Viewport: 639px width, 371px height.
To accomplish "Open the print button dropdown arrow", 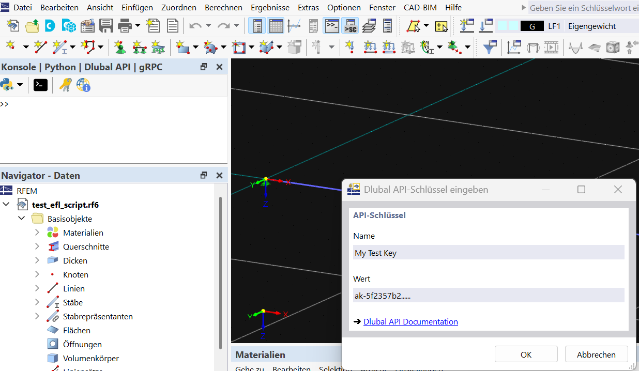I will coord(138,26).
